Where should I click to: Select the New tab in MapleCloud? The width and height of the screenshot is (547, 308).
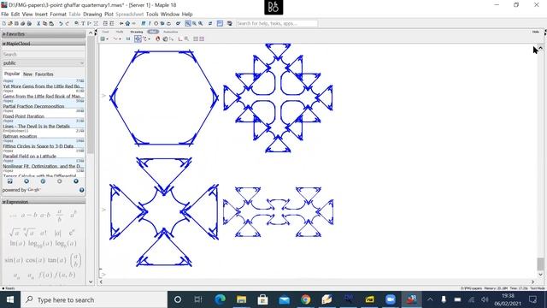[27, 74]
